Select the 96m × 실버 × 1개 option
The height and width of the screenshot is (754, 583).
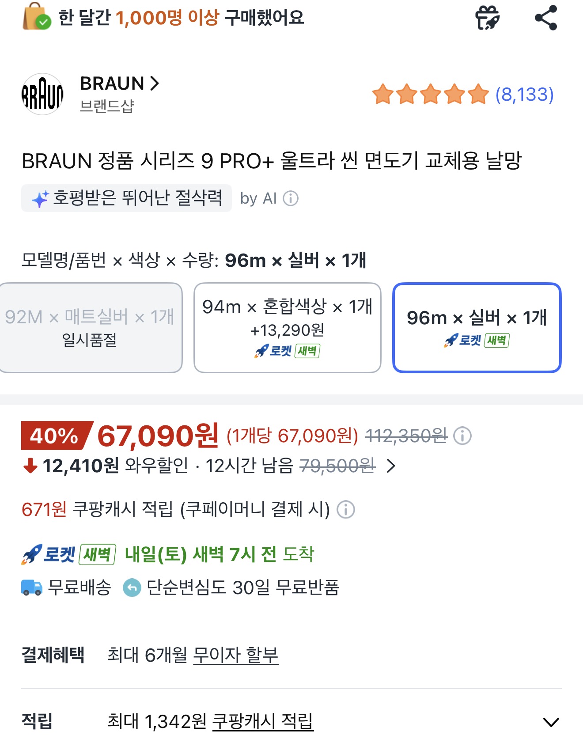click(477, 328)
